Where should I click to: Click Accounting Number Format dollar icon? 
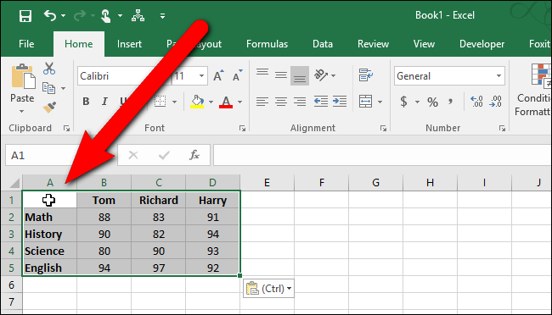click(403, 102)
